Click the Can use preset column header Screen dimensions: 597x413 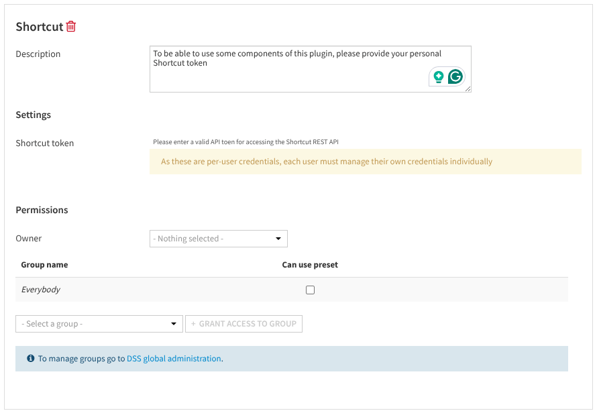(x=310, y=265)
